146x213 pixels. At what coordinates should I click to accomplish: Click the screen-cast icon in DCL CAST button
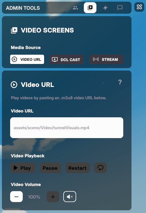[55, 59]
